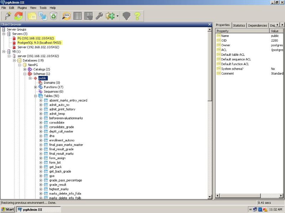Close the Object browser panel
This screenshot has height=213, width=285.
[x=209, y=24]
